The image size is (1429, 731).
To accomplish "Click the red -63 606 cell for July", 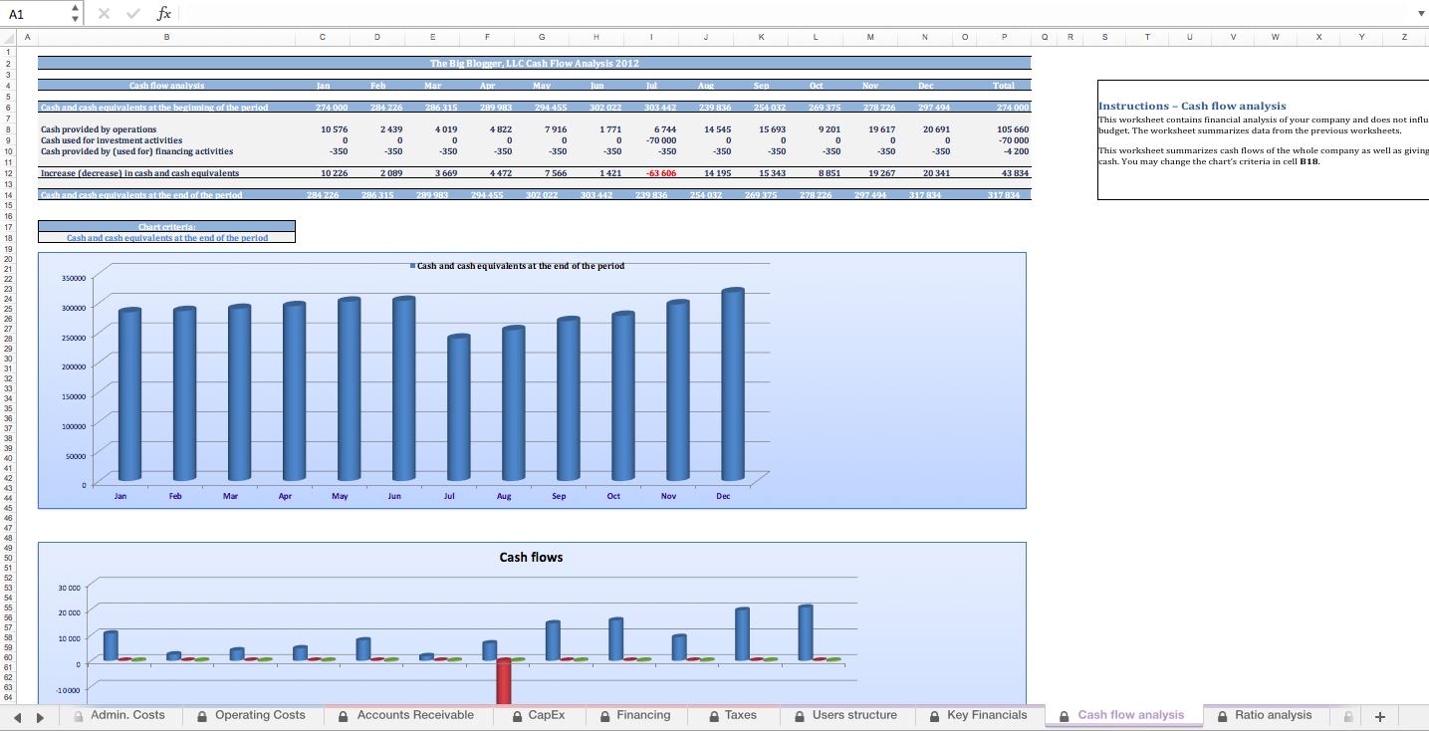I will pyautogui.click(x=661, y=173).
